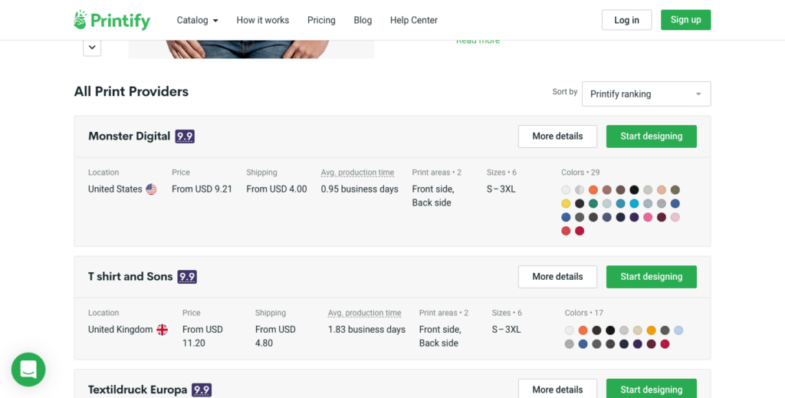Click the down chevron below product thumbnails
785x398 pixels.
92,48
